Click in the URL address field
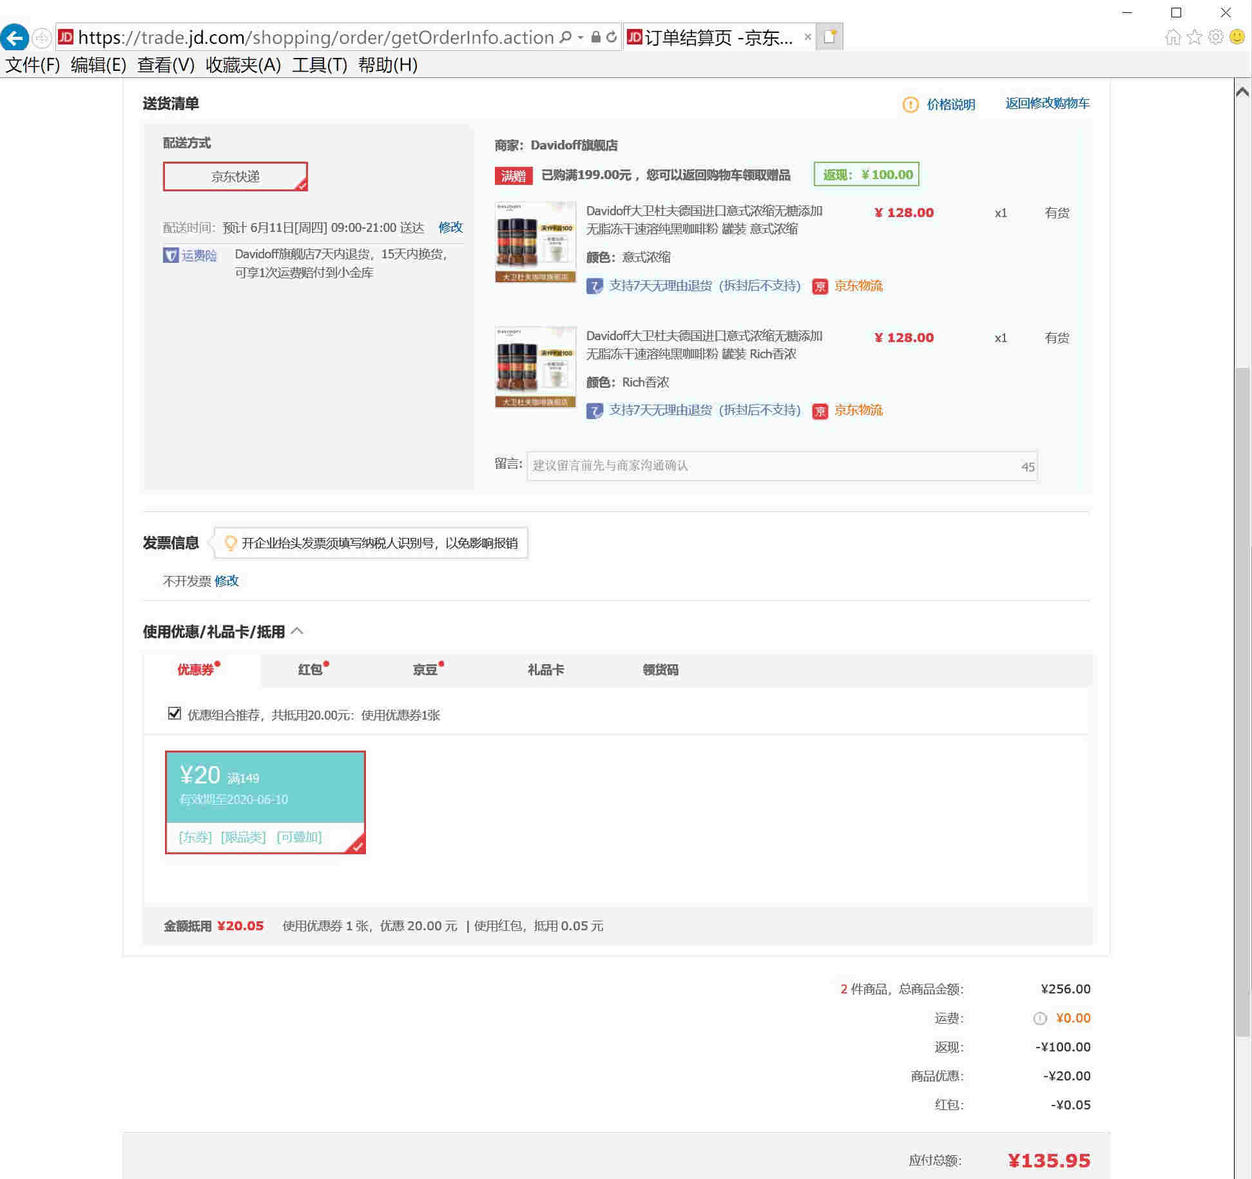Screen dimensions: 1252x1179 pyautogui.click(x=316, y=37)
